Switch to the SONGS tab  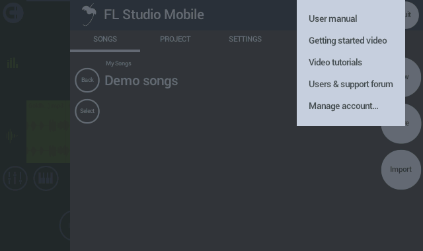(105, 39)
